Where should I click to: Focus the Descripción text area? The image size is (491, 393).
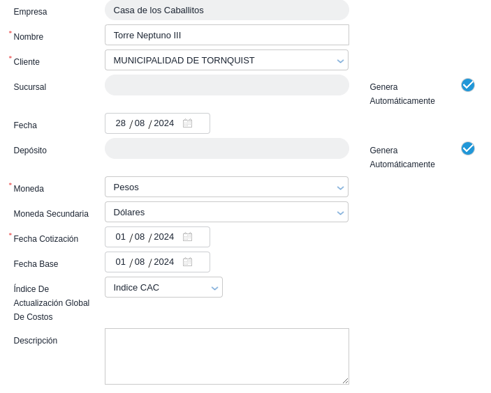click(x=226, y=356)
